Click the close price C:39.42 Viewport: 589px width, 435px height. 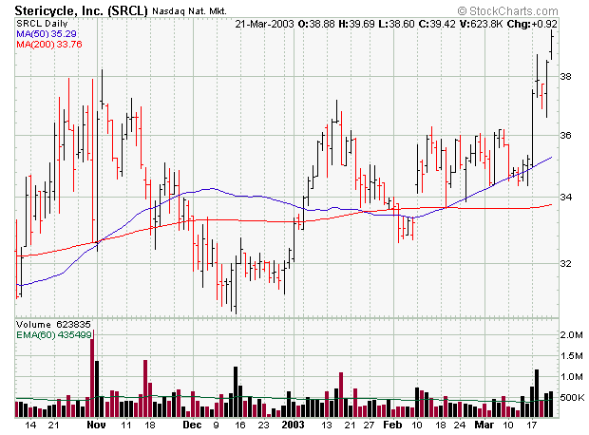tap(437, 24)
